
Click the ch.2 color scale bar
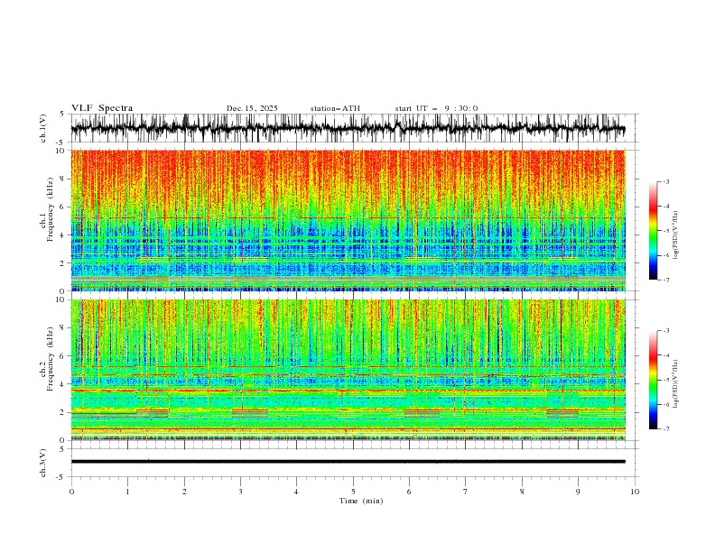(x=653, y=380)
